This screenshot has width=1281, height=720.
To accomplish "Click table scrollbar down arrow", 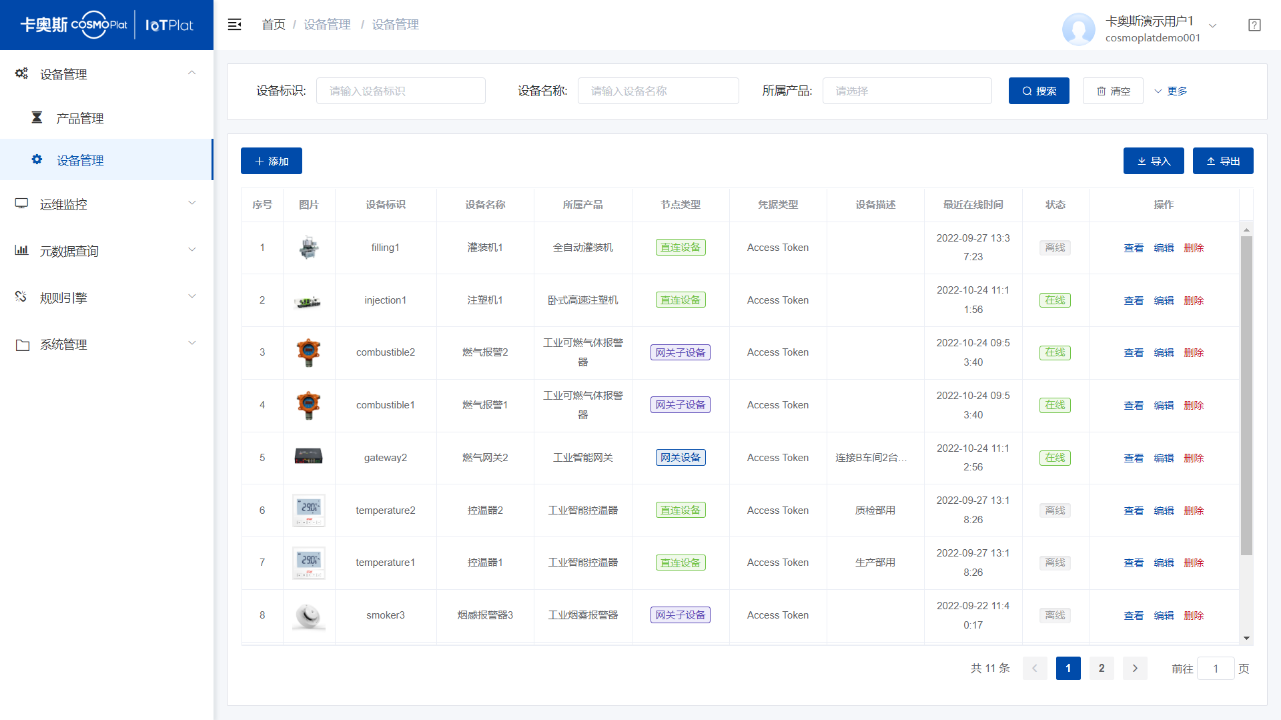I will (x=1246, y=638).
